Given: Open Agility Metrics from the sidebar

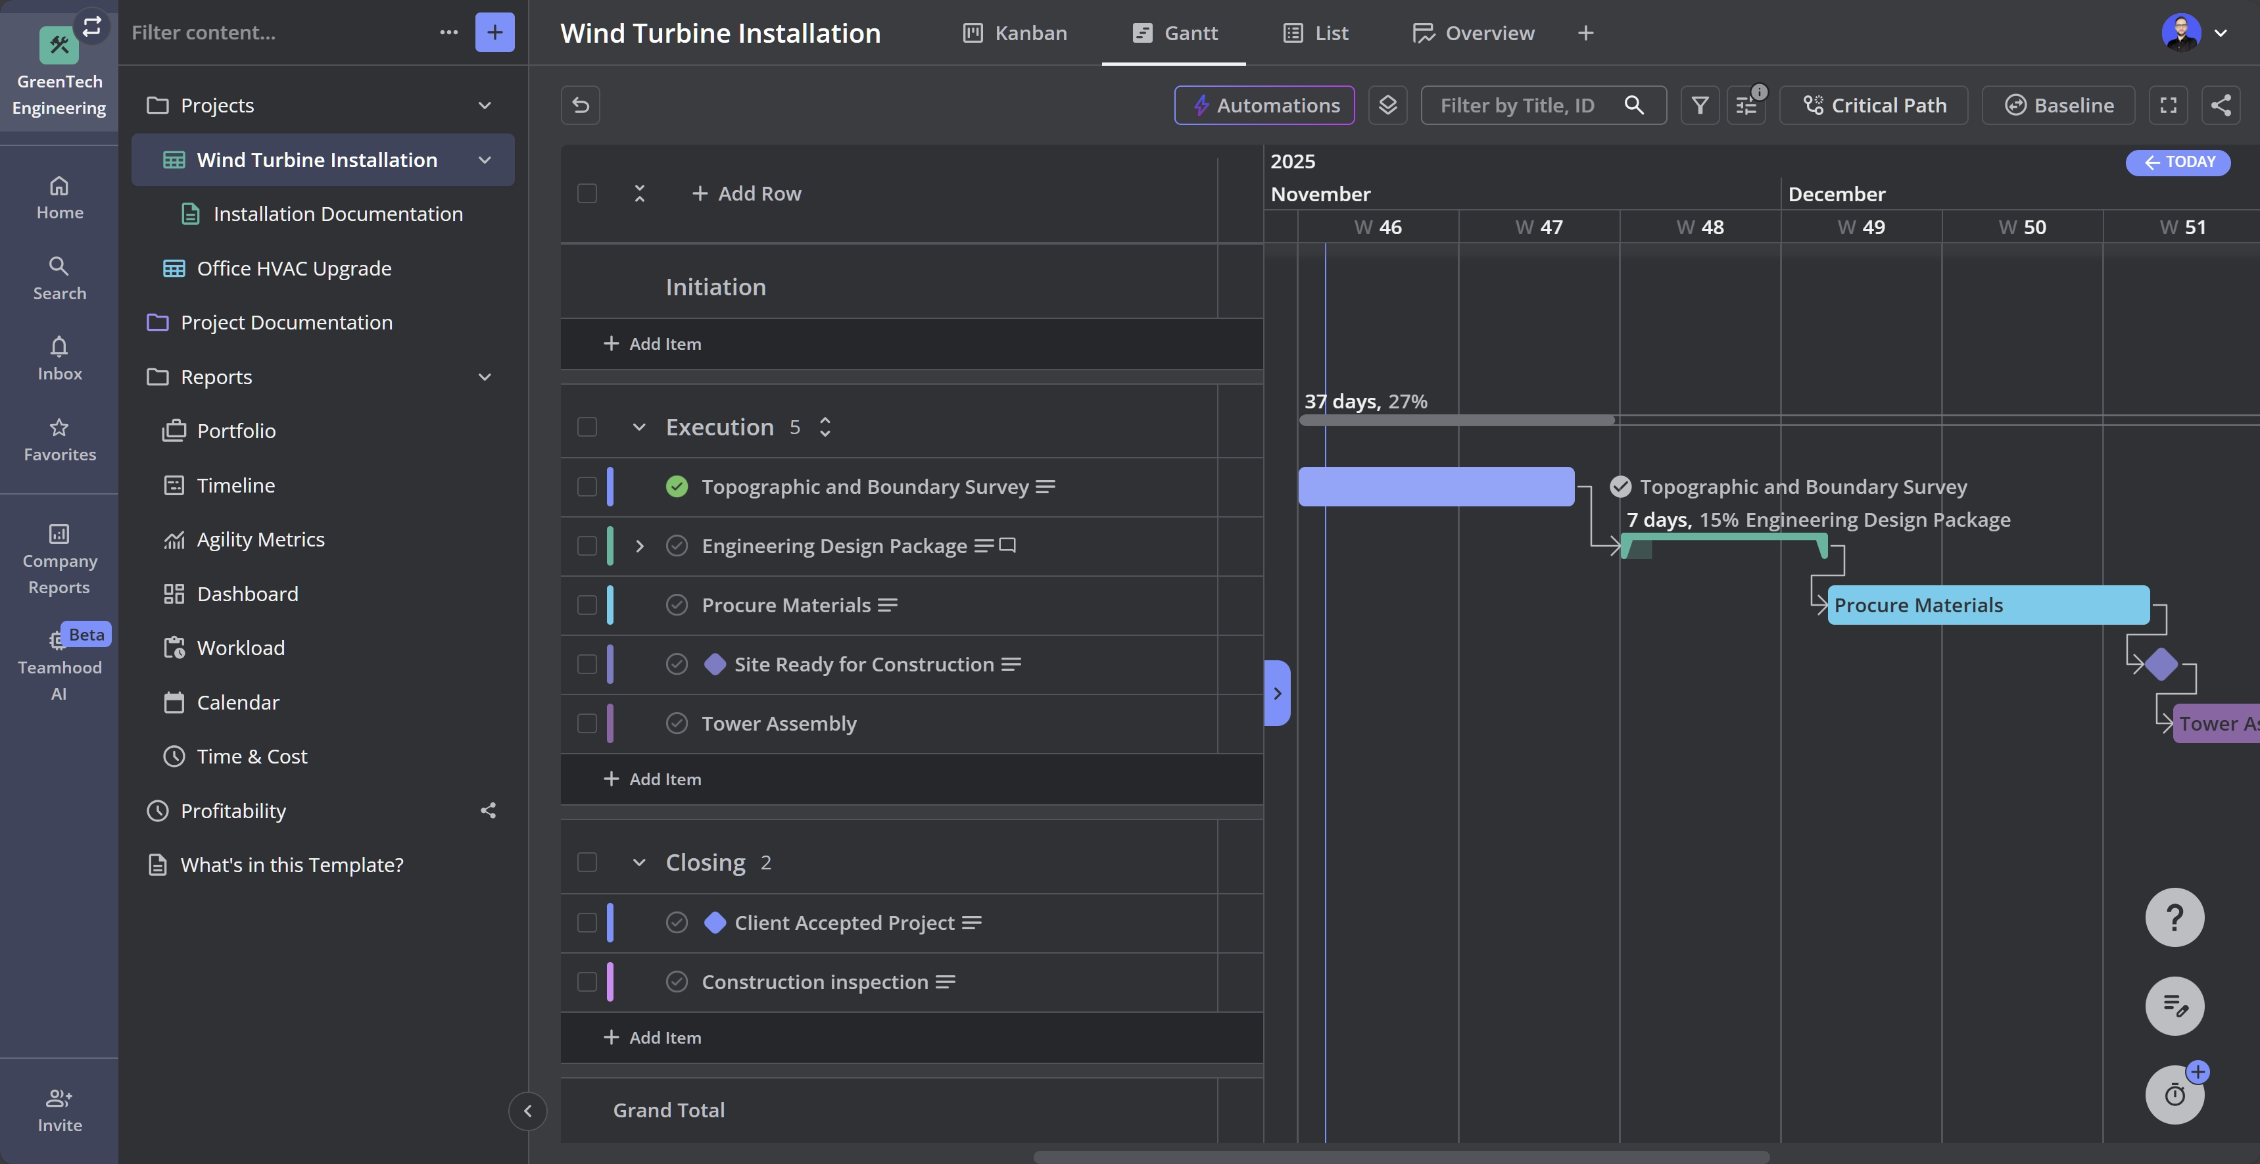Looking at the screenshot, I should [260, 539].
